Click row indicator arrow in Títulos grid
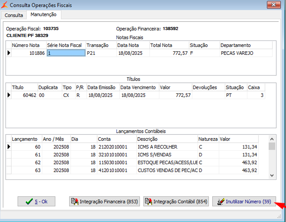Viewport: 286px width, 222px height. pos(9,95)
